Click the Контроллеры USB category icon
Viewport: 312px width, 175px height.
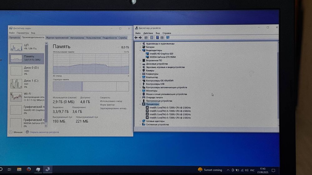144,84
